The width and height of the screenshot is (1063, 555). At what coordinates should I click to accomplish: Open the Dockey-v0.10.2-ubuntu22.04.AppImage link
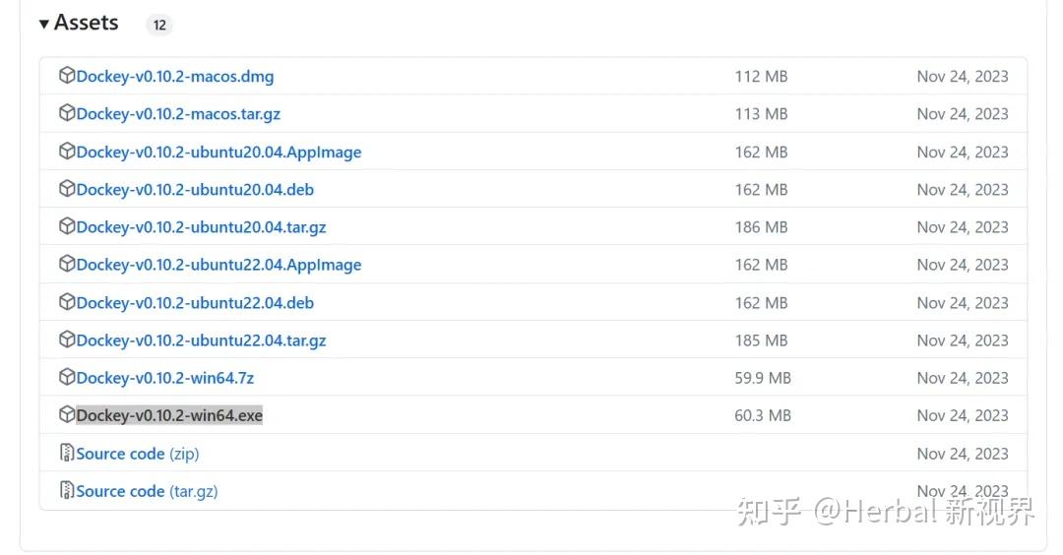pyautogui.click(x=219, y=265)
